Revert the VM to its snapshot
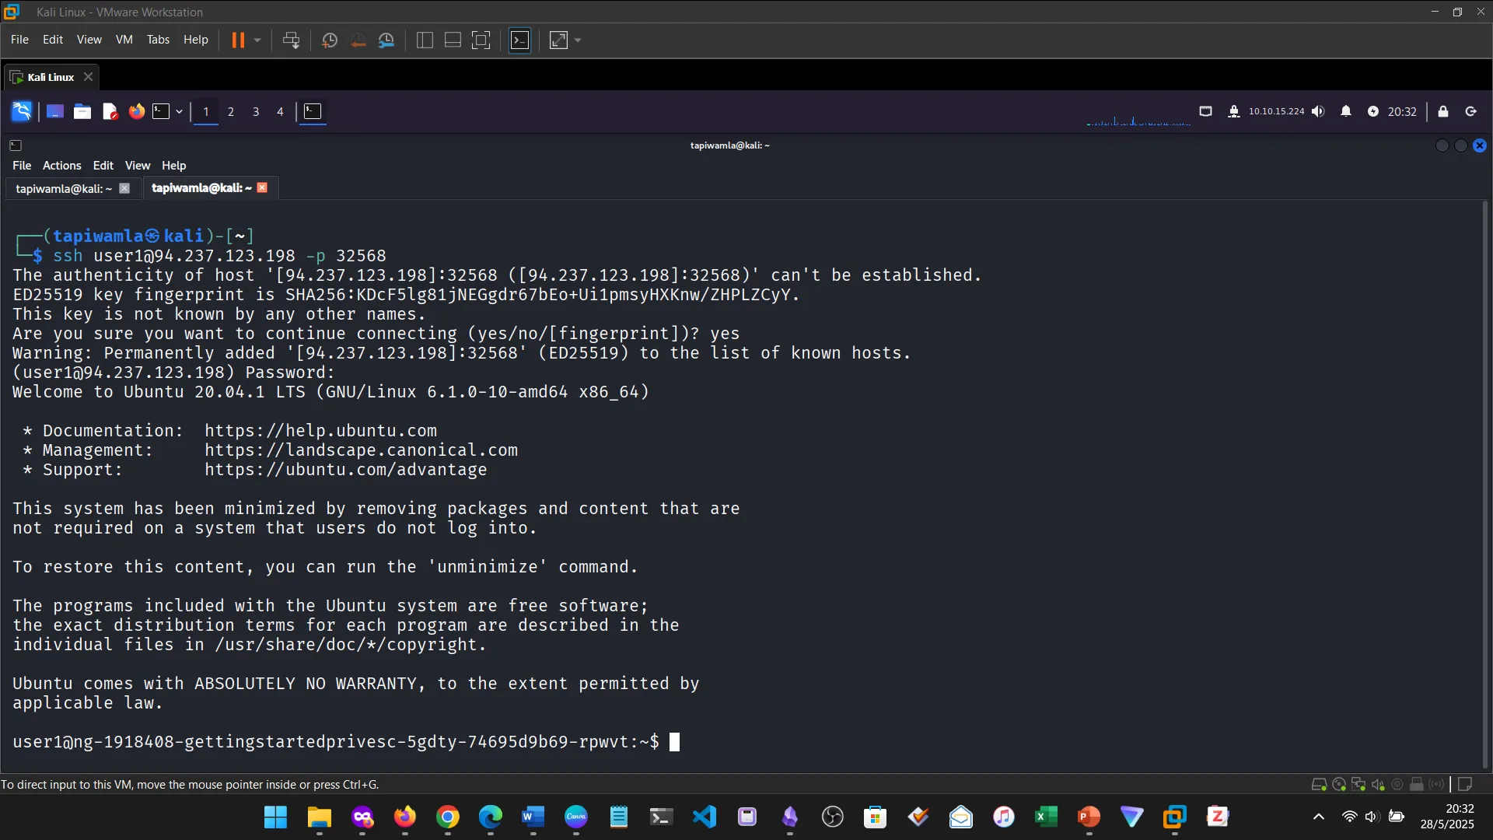The width and height of the screenshot is (1493, 840). pyautogui.click(x=358, y=40)
